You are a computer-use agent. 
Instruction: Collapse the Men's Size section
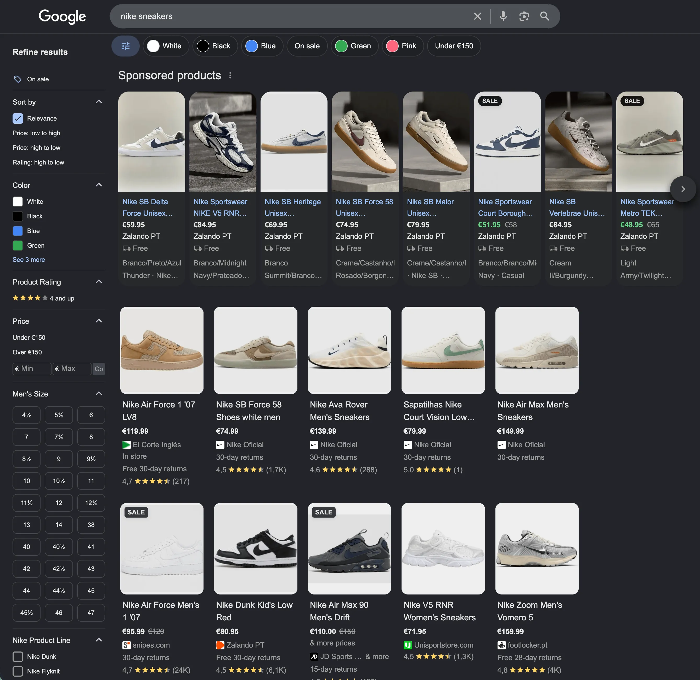[99, 394]
